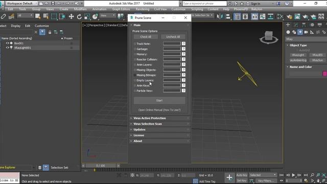The width and height of the screenshot is (327, 184).
Task: Open the Rendering menu
Action: [x=143, y=9]
